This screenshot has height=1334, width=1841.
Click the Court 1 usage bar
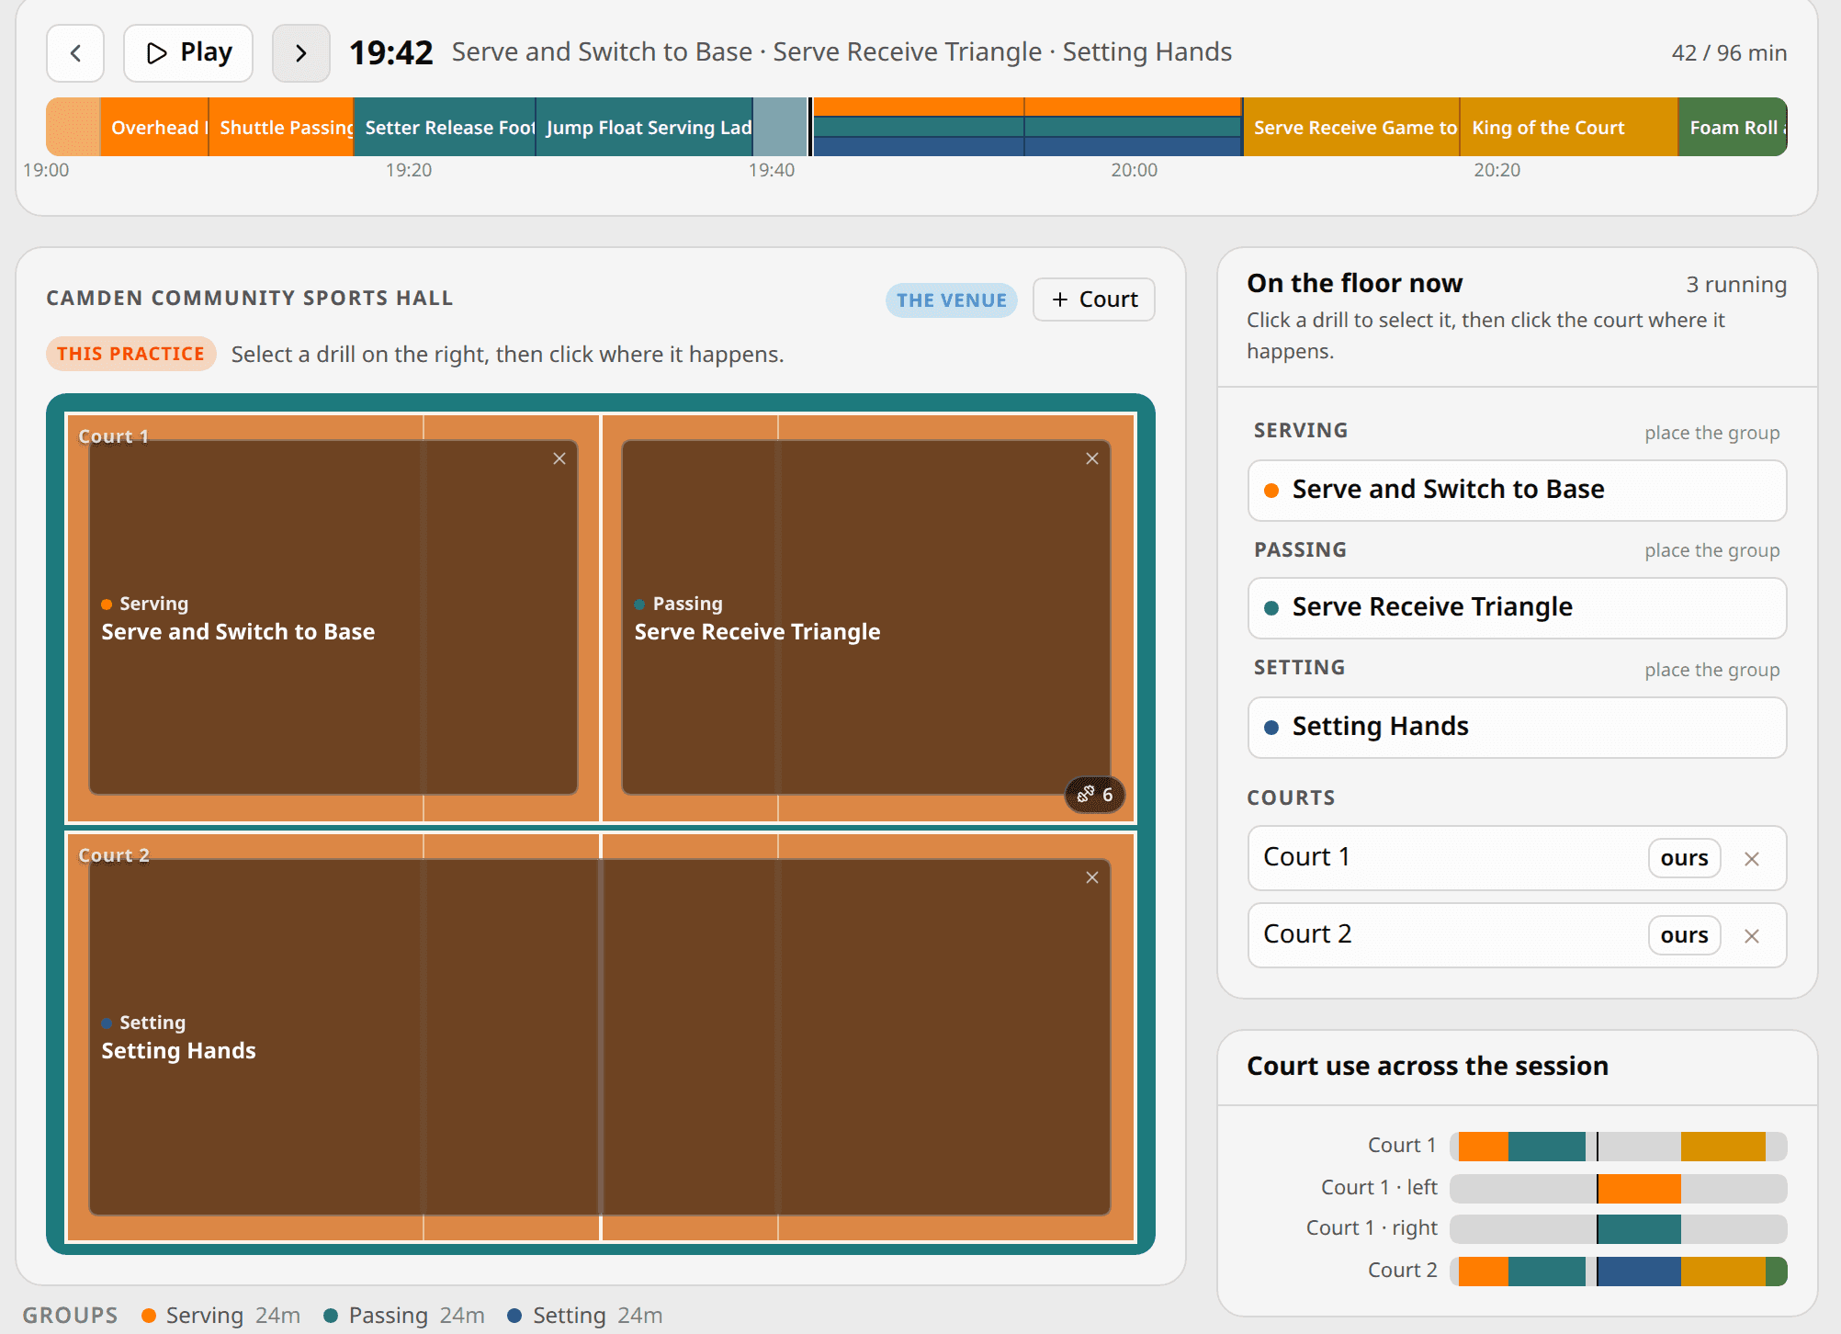[1619, 1147]
